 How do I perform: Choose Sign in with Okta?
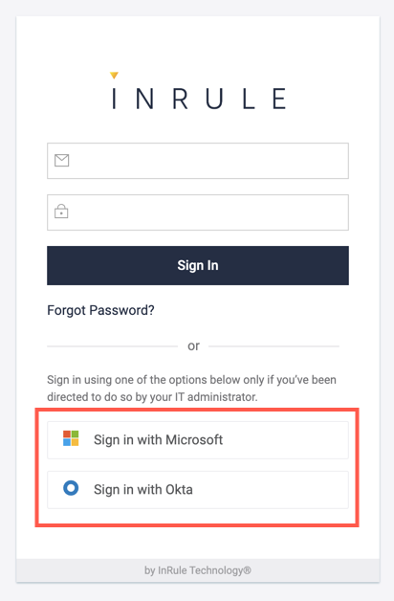pos(198,490)
